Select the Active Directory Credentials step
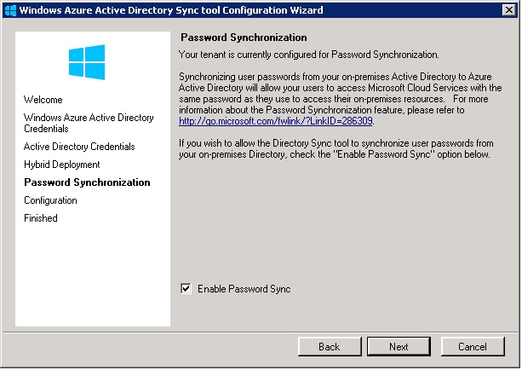 (x=79, y=147)
